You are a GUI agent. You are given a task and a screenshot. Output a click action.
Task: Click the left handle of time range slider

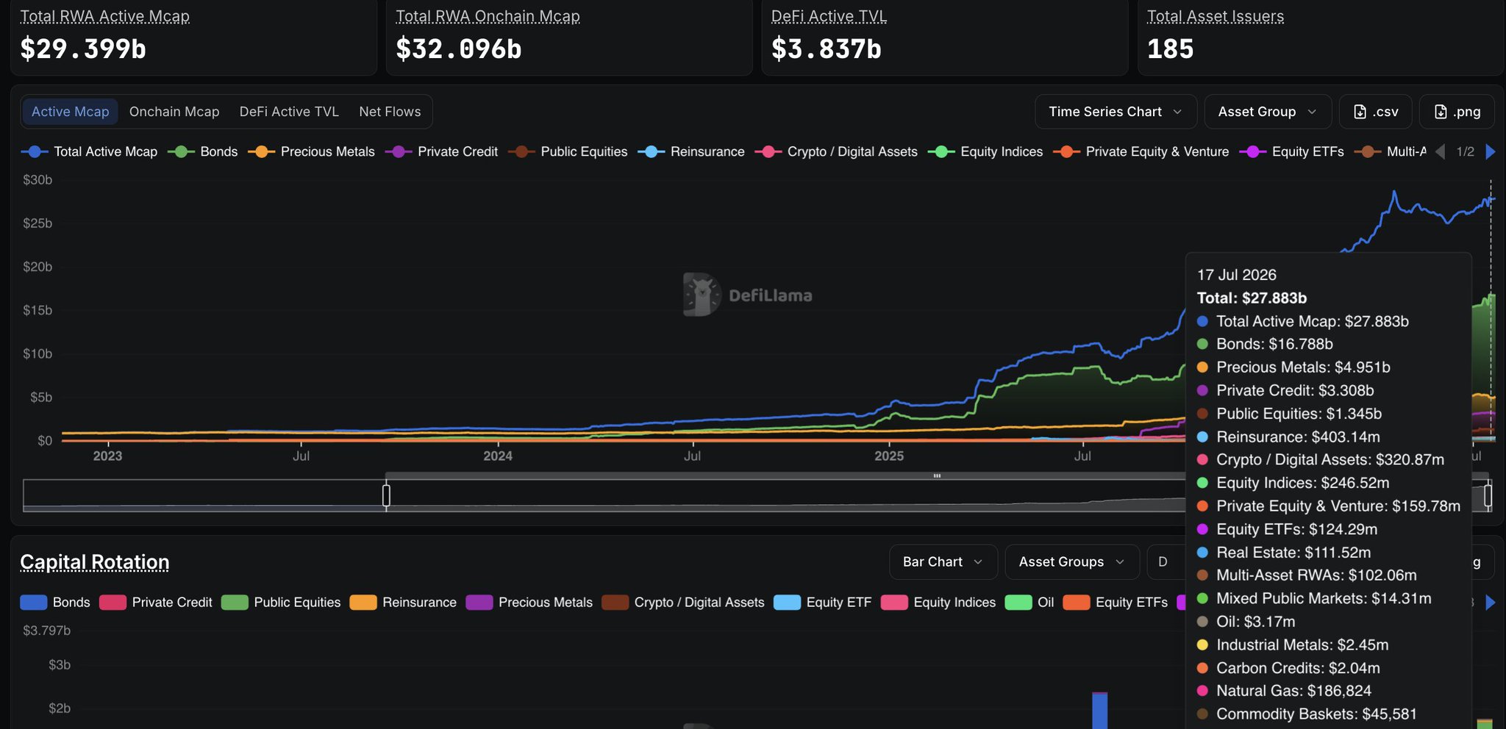pyautogui.click(x=386, y=495)
